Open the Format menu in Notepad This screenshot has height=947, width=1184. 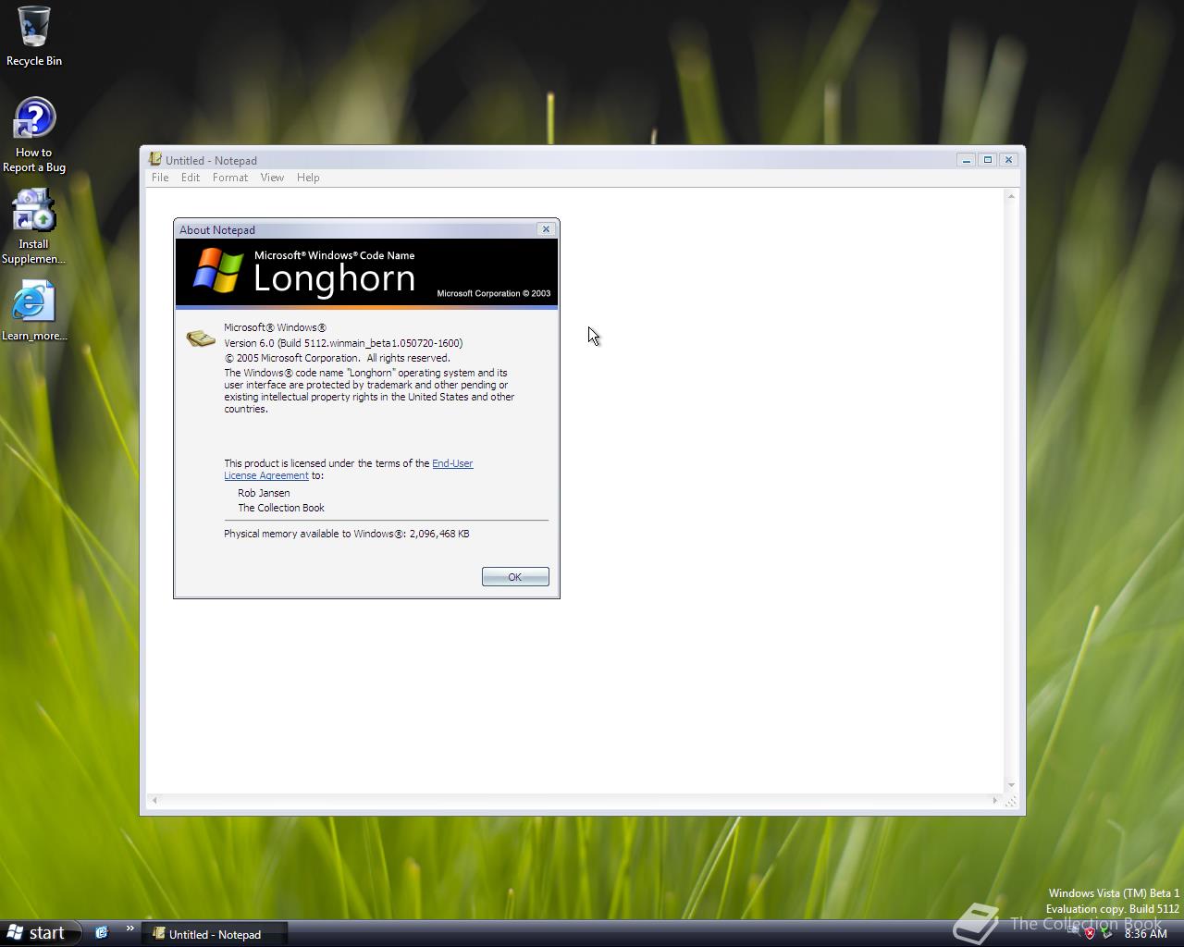(x=230, y=178)
